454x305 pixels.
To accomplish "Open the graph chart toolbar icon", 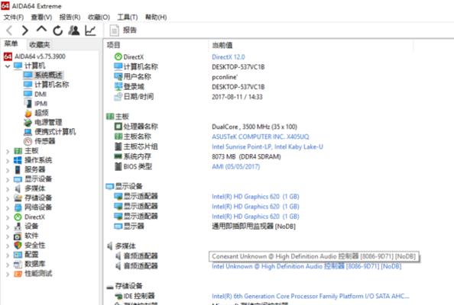I will click(90, 30).
